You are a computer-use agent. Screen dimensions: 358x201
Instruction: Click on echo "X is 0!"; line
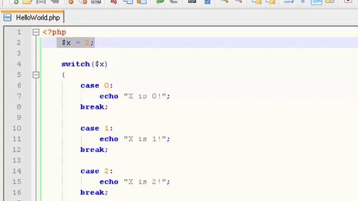tap(135, 96)
